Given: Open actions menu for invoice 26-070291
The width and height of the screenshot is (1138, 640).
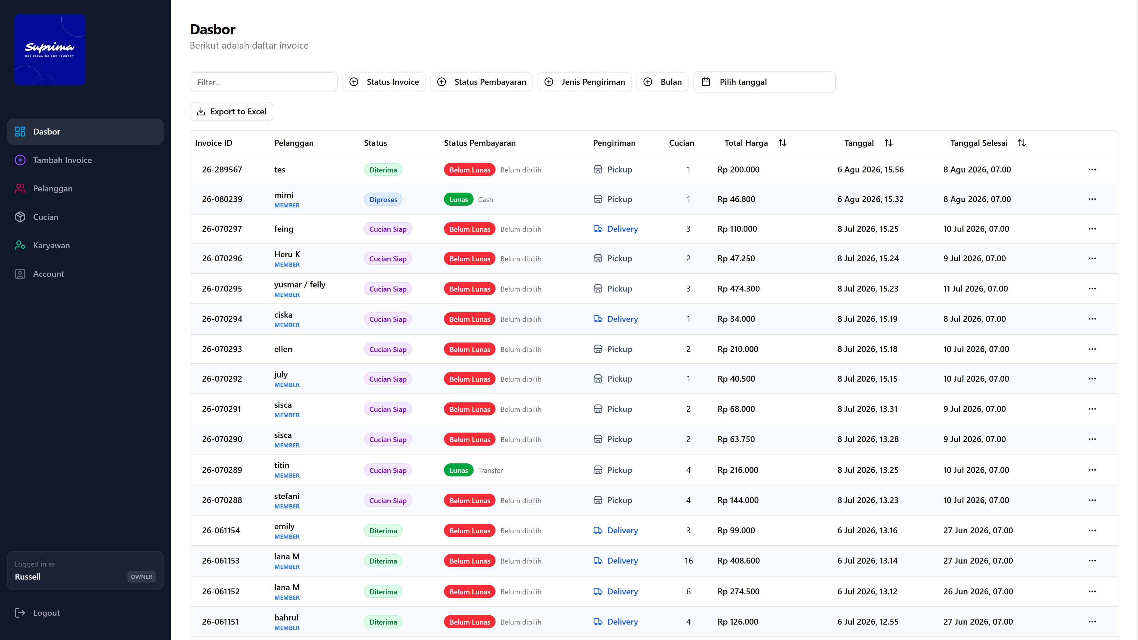Looking at the screenshot, I should tap(1092, 409).
